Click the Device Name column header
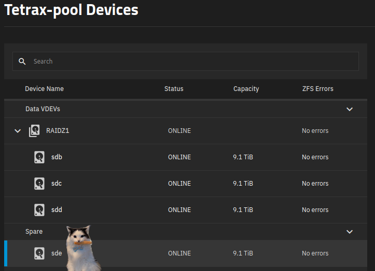 pos(44,89)
